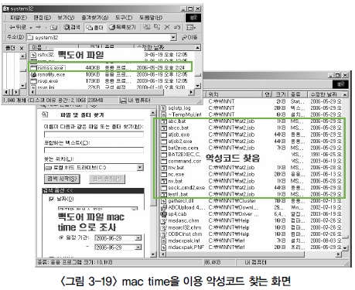355x290 pixels.
Task: Click the Modified date (수정한 날짜) column header
Action: pos(326,94)
